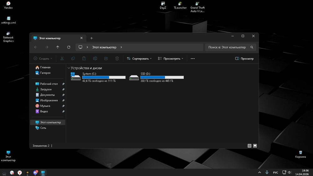Expand chevron after Этот компьютер in path

[121, 47]
